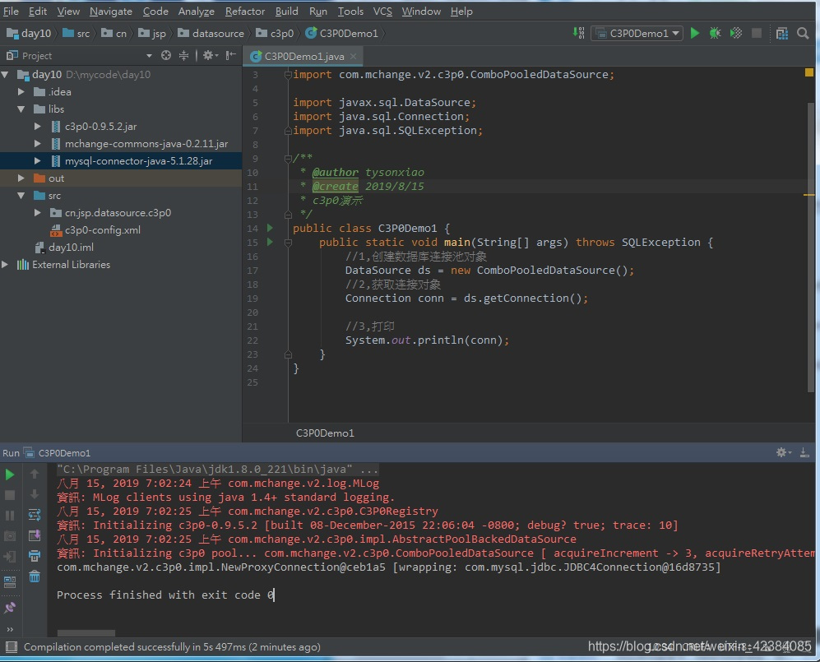
Task: Click the editor vertical scrollbar
Action: tap(811, 246)
